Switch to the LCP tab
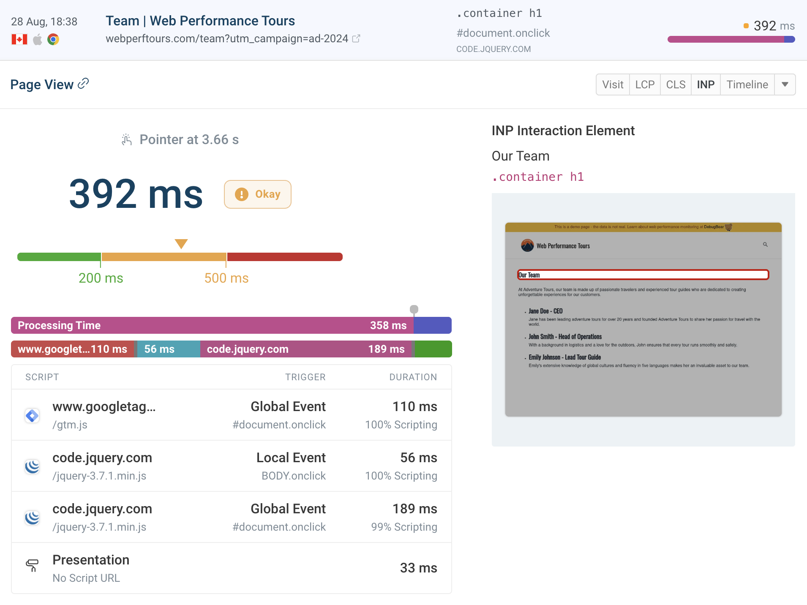Image resolution: width=807 pixels, height=605 pixels. (645, 84)
